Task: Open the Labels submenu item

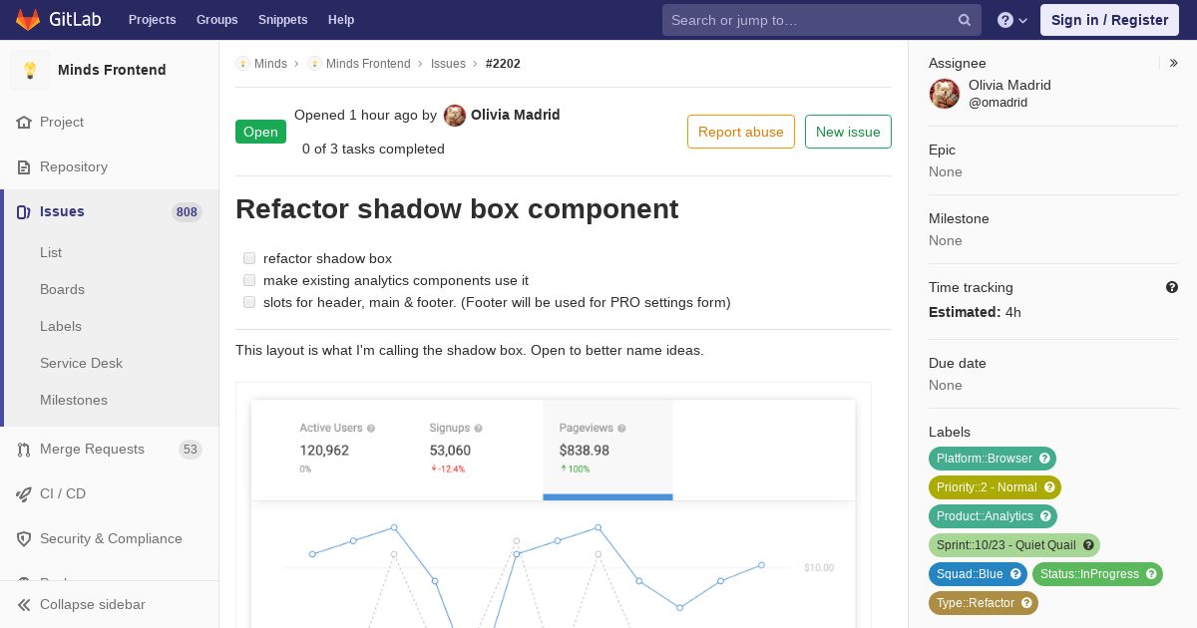Action: [61, 326]
